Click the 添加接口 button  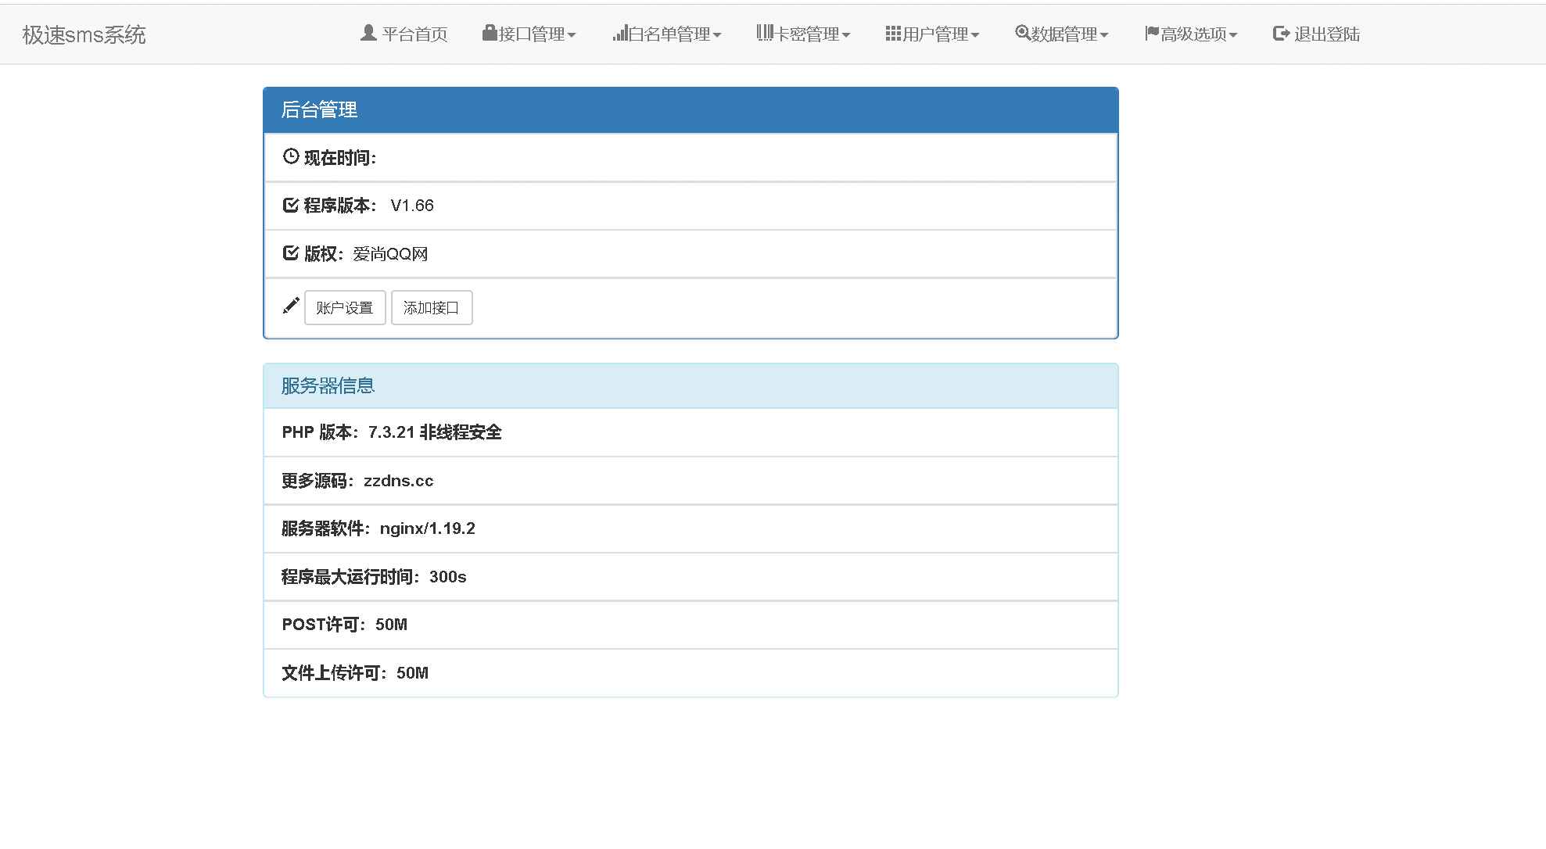pos(432,307)
